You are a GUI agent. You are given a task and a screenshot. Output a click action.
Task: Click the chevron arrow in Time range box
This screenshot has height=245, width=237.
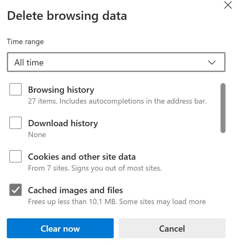click(x=212, y=62)
